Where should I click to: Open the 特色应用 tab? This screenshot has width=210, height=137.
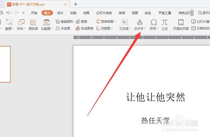[184, 13]
